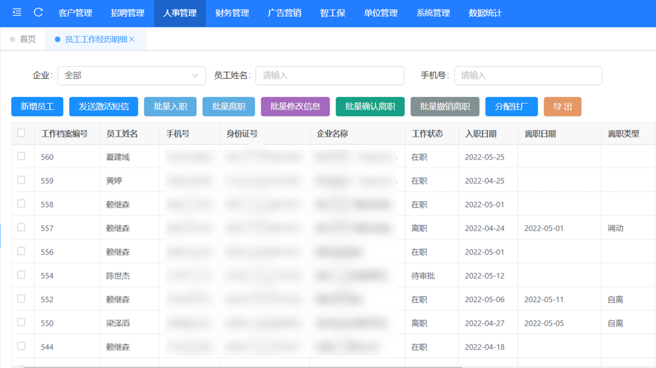The image size is (656, 368).
Task: Click the horizontal scrollbar at table bottom
Action: [241, 366]
